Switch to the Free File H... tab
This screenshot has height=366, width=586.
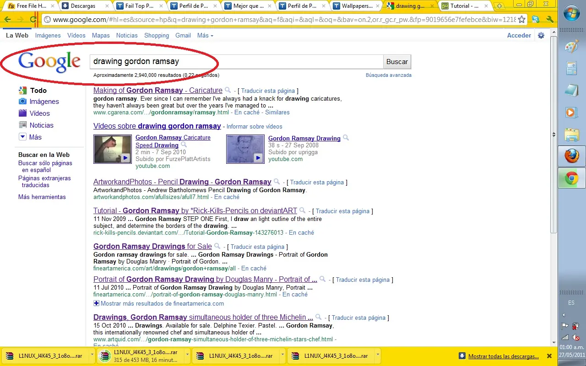tap(31, 6)
